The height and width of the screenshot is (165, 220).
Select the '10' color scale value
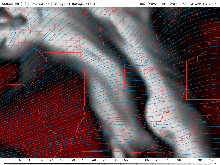pyautogui.click(x=31, y=160)
